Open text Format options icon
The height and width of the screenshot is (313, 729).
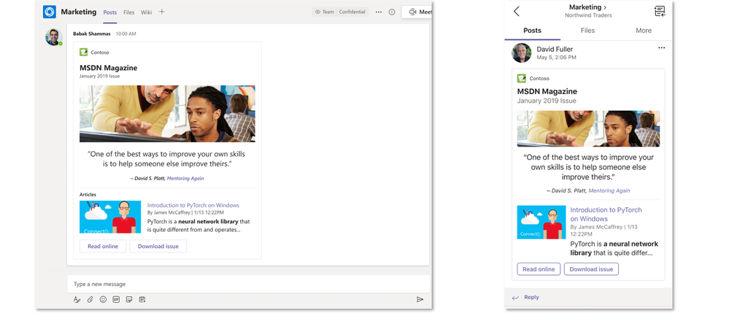(77, 300)
